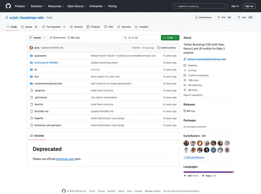Click the link icon beside repository URL

(185, 59)
